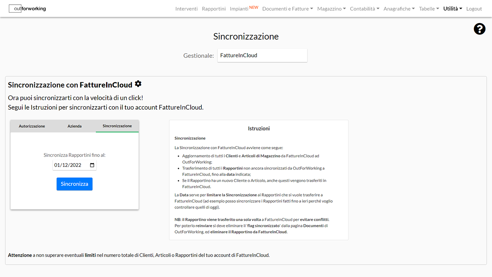Open the help question mark icon
492x277 pixels.
[479, 29]
